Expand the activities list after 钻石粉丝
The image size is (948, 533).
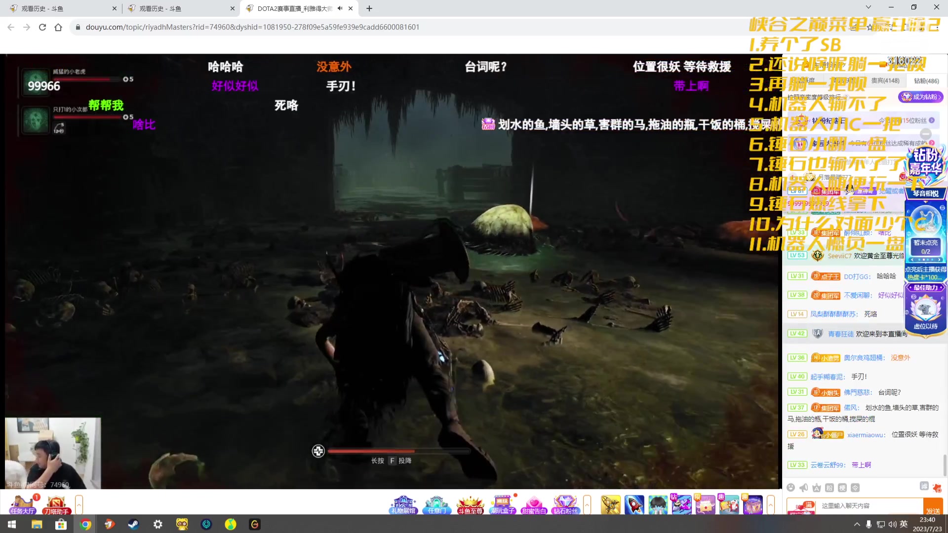(587, 504)
